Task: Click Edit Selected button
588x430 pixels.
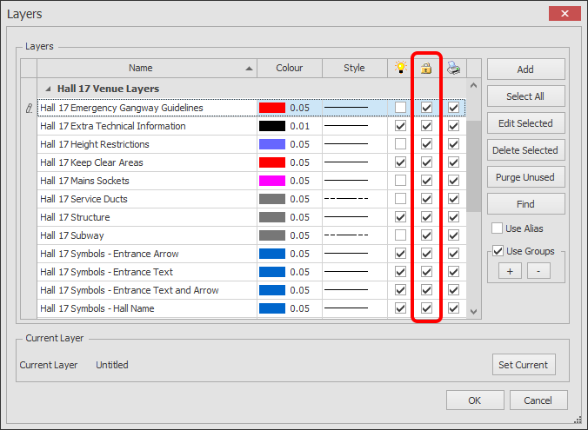Action: point(525,123)
